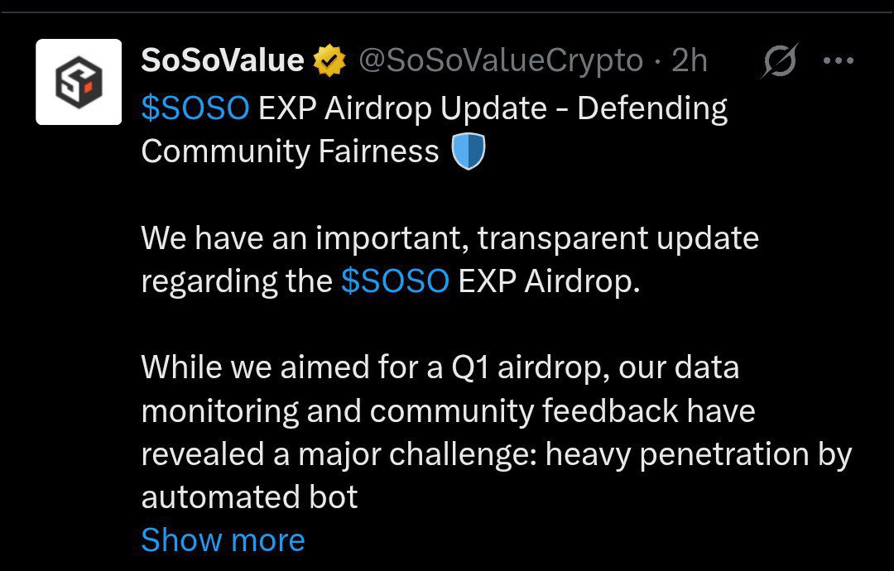Click the "Defending" word in the headline
The image size is (894, 571).
(x=652, y=108)
